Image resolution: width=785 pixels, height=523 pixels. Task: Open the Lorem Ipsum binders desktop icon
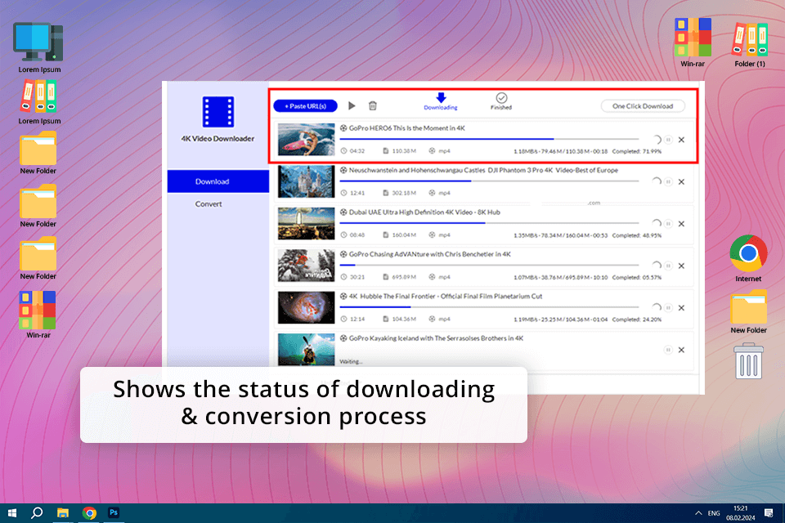pos(38,102)
